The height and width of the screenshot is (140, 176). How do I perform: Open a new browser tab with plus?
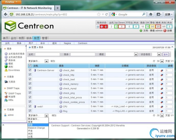[x=57, y=8]
